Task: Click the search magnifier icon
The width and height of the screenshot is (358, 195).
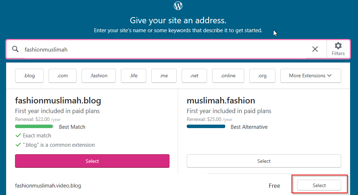Action: tap(15, 49)
